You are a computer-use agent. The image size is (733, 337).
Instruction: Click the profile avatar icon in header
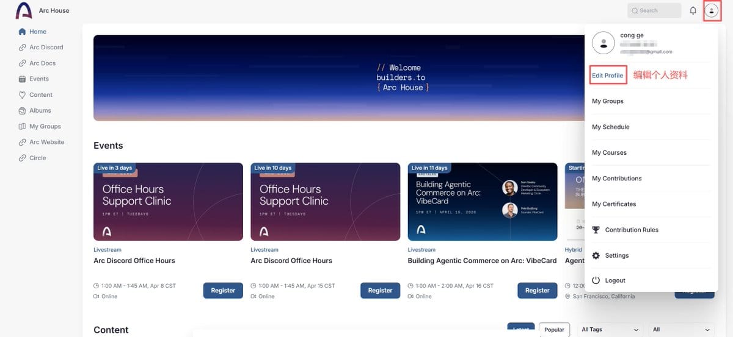click(x=712, y=10)
